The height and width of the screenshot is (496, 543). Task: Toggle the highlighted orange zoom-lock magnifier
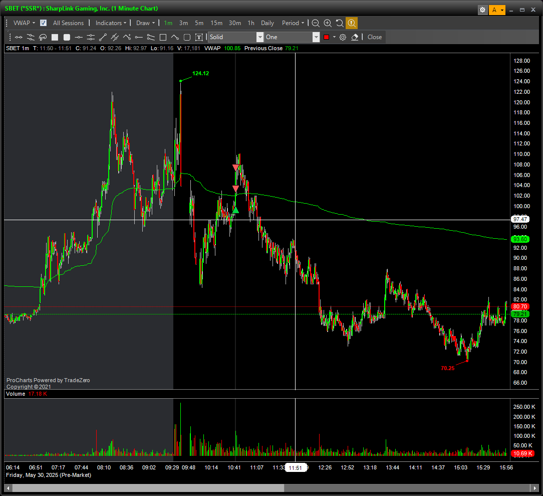click(x=352, y=23)
